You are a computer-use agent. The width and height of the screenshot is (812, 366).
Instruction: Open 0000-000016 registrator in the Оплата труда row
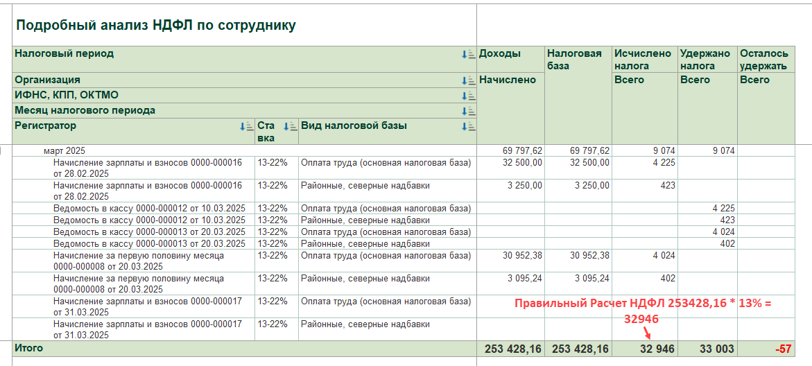click(148, 168)
